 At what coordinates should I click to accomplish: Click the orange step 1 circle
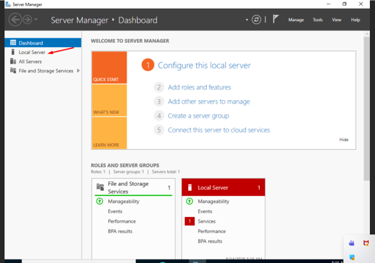148,65
